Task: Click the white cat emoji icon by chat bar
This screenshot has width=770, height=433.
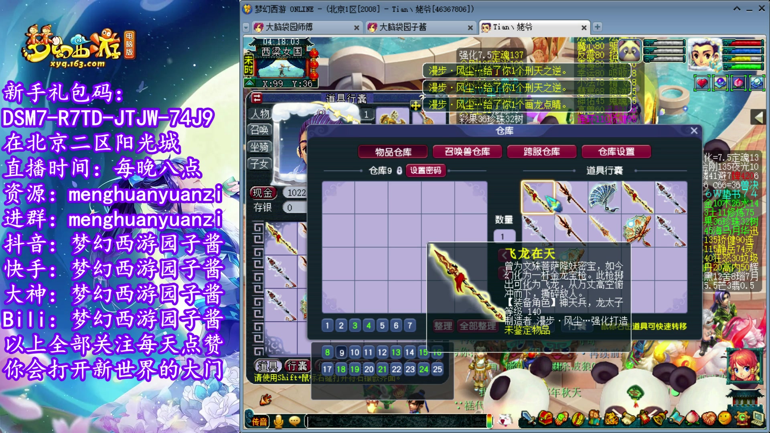Action: point(505,420)
